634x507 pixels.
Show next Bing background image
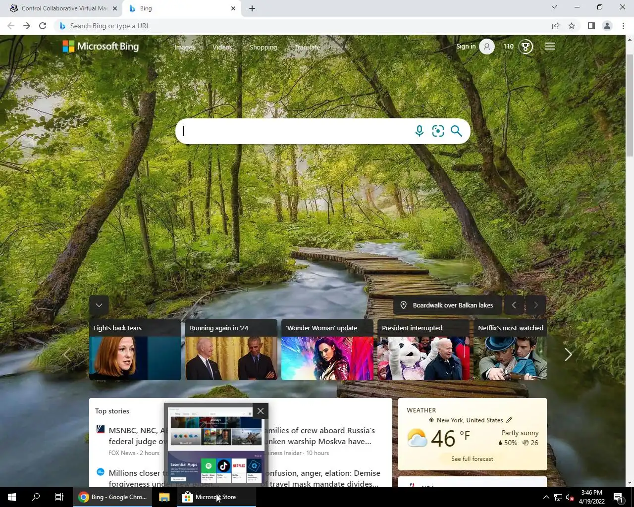coord(535,305)
